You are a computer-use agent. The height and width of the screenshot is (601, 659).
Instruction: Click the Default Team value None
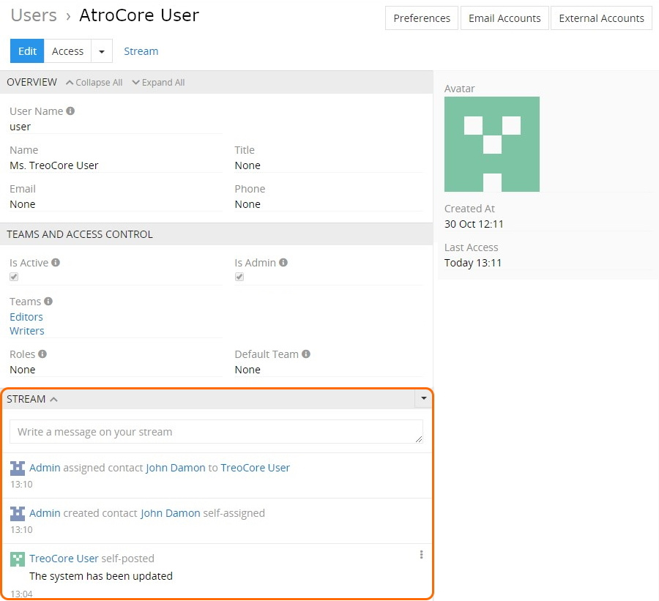point(247,370)
